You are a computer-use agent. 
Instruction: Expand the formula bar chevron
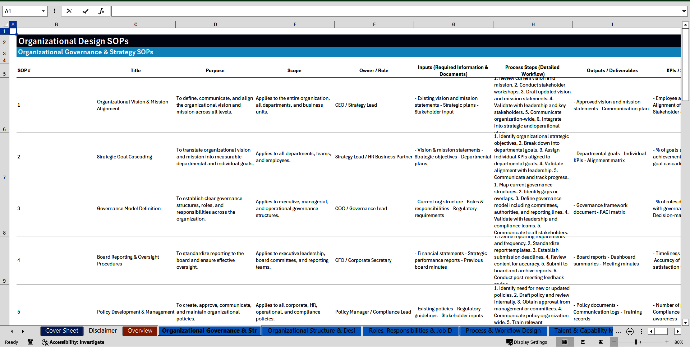coord(684,11)
